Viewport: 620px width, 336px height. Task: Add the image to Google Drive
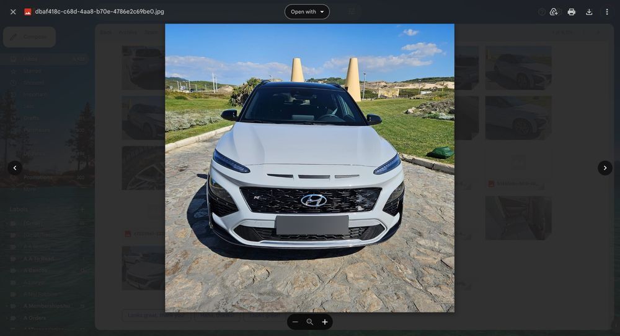[x=554, y=12]
